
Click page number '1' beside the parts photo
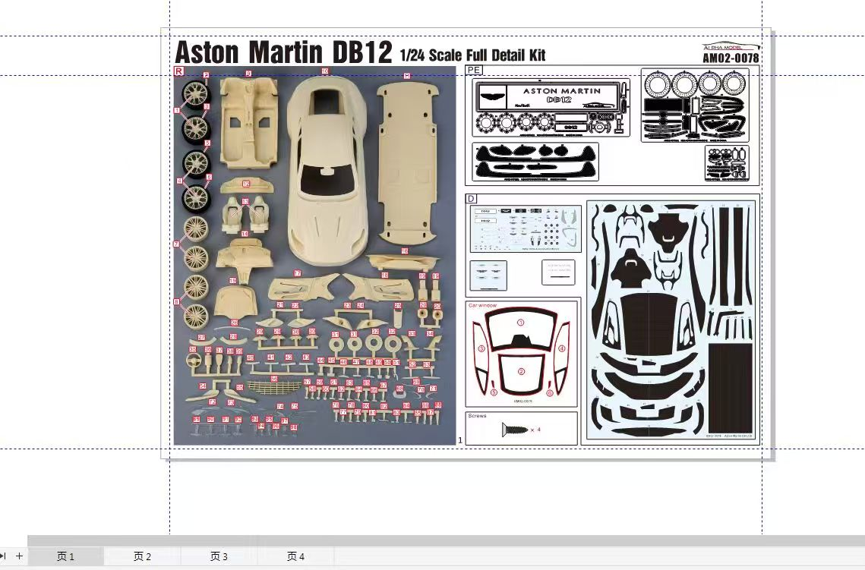pyautogui.click(x=461, y=440)
